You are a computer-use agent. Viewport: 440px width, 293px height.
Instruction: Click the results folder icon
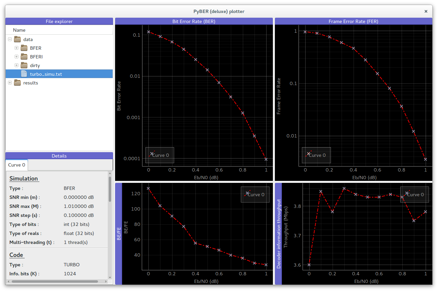point(17,83)
